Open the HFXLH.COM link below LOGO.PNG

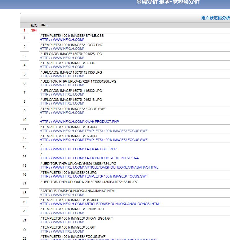pyautogui.click(x=62, y=49)
